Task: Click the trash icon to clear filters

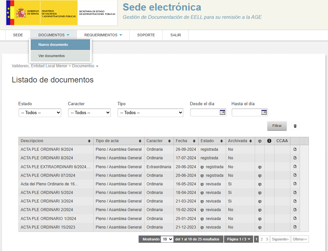Action: coord(295,126)
